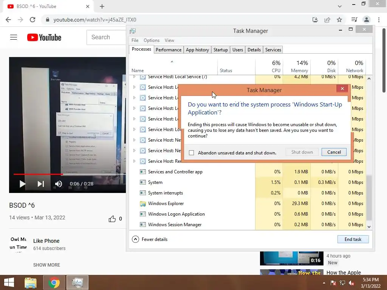Expand Service Host: Local Service (7) row
The height and width of the screenshot is (290, 387).
(134, 77)
